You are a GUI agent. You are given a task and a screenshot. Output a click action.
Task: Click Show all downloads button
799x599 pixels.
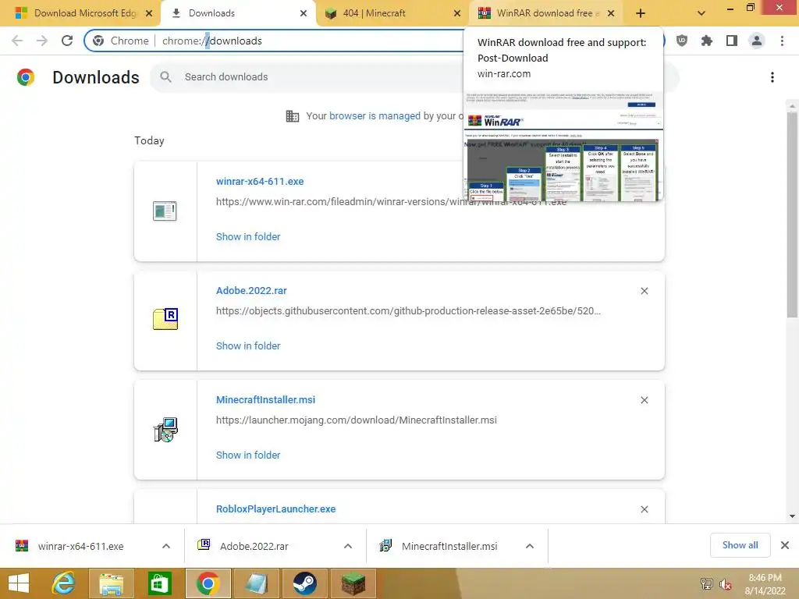[740, 545]
